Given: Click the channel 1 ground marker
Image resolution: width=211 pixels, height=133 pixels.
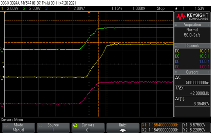Looking at the screenshot, I should pyautogui.click(x=2, y=77).
